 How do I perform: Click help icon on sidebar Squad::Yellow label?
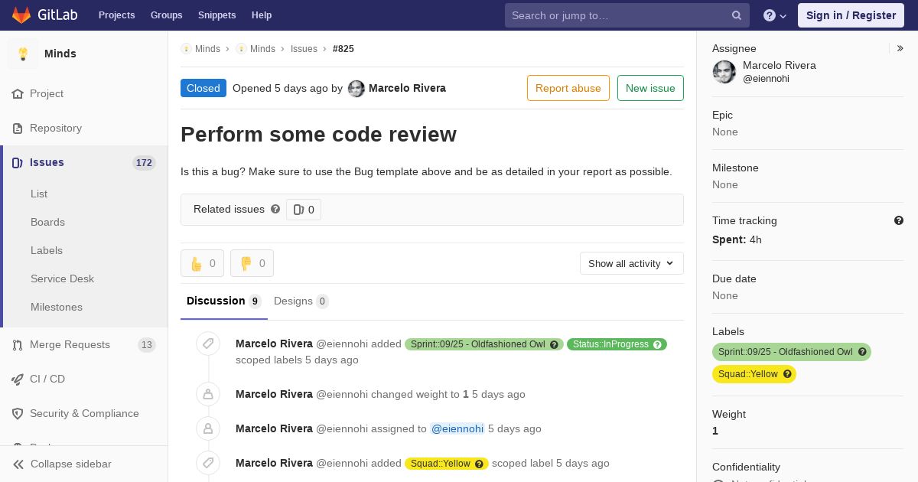click(x=787, y=374)
